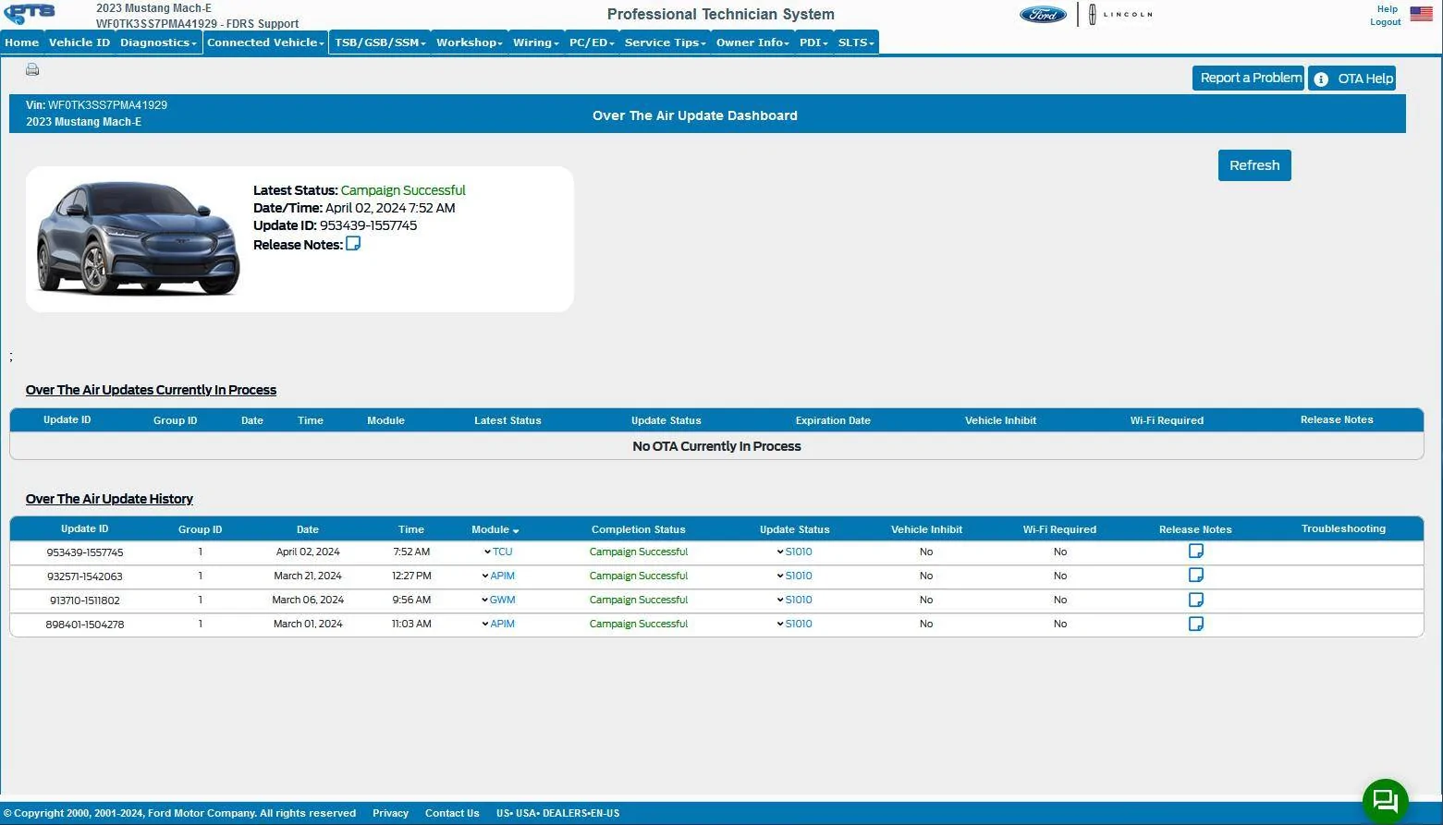This screenshot has height=825, width=1443.
Task: Click the US flag language icon
Action: pyautogui.click(x=1421, y=14)
